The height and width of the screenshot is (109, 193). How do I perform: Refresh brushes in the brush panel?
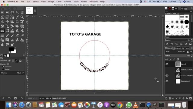(x=186, y=44)
